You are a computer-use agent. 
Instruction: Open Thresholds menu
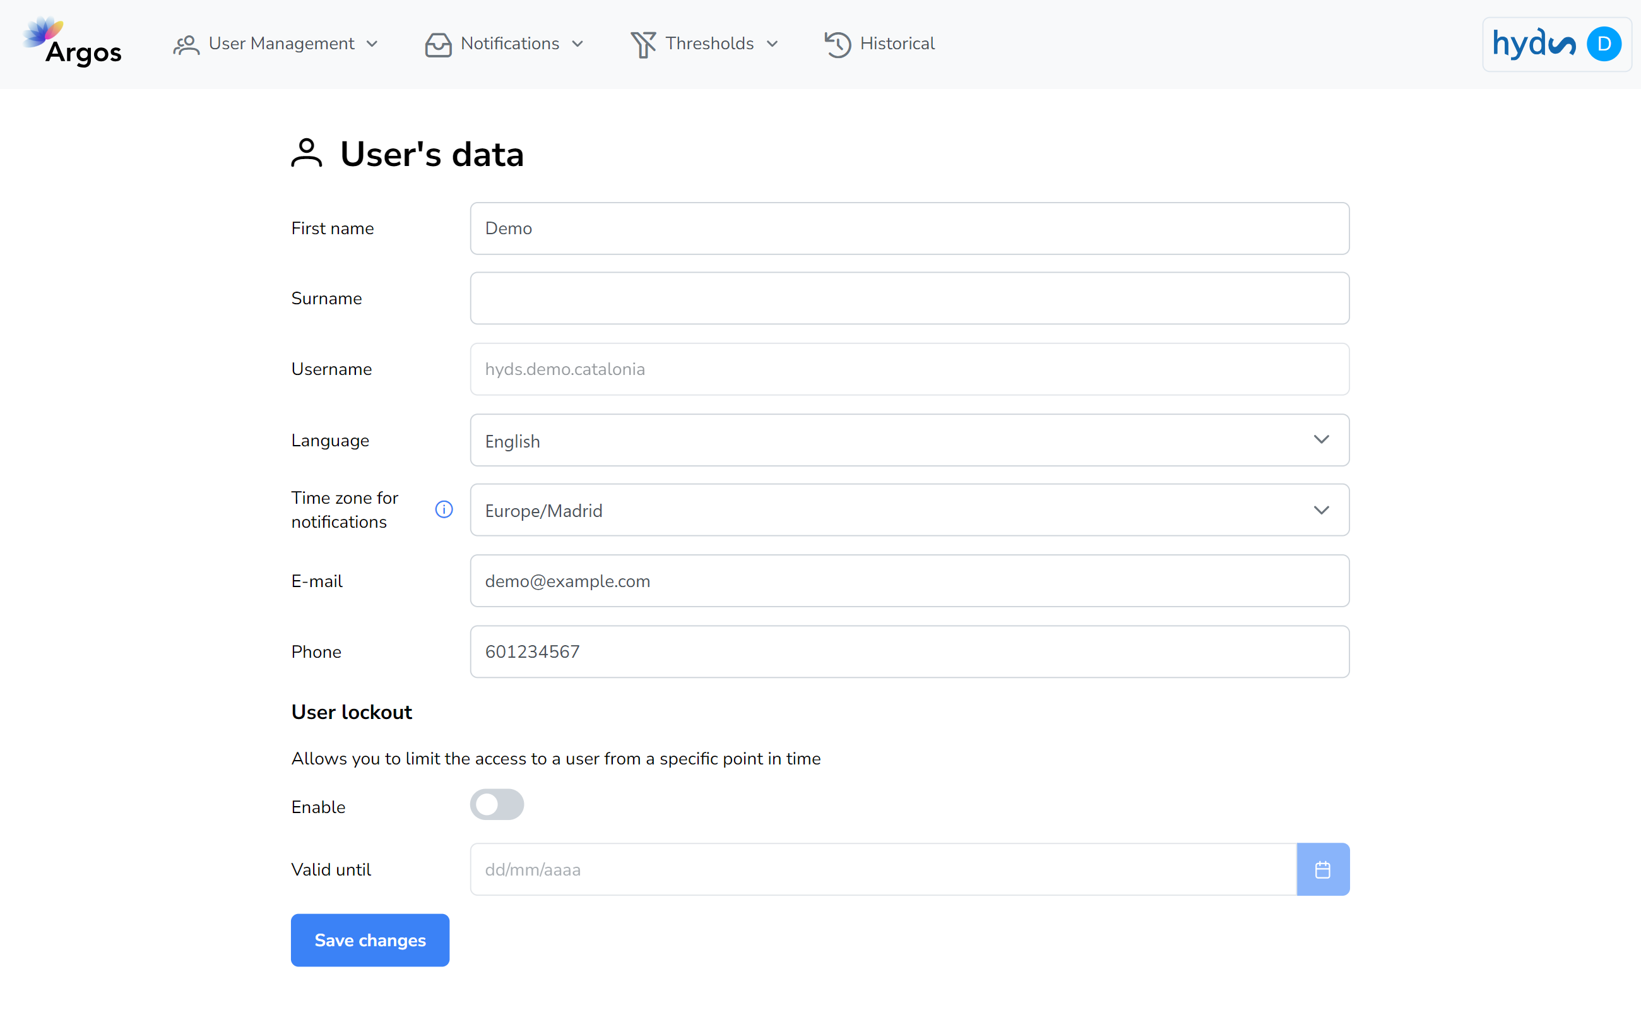(x=709, y=44)
